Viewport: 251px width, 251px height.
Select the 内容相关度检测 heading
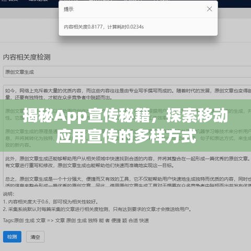[x=27, y=57]
